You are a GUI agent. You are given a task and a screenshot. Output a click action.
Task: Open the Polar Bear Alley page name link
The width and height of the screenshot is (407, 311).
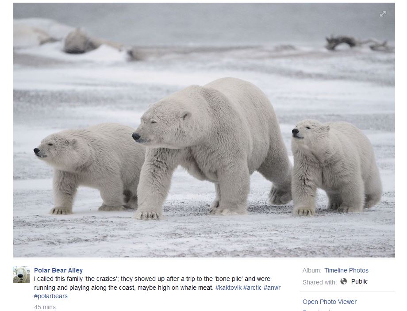click(58, 270)
